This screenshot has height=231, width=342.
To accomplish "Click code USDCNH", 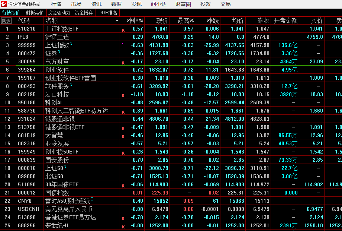I will click(29, 209).
